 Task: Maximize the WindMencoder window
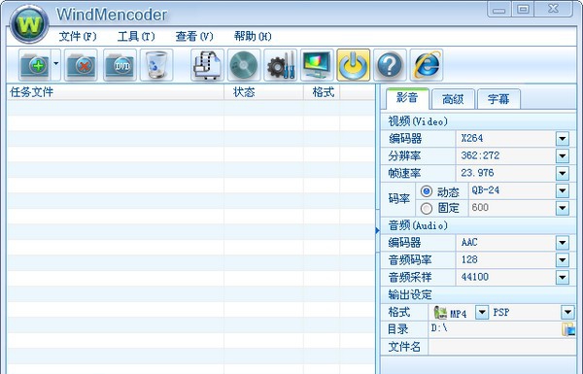[x=523, y=10]
